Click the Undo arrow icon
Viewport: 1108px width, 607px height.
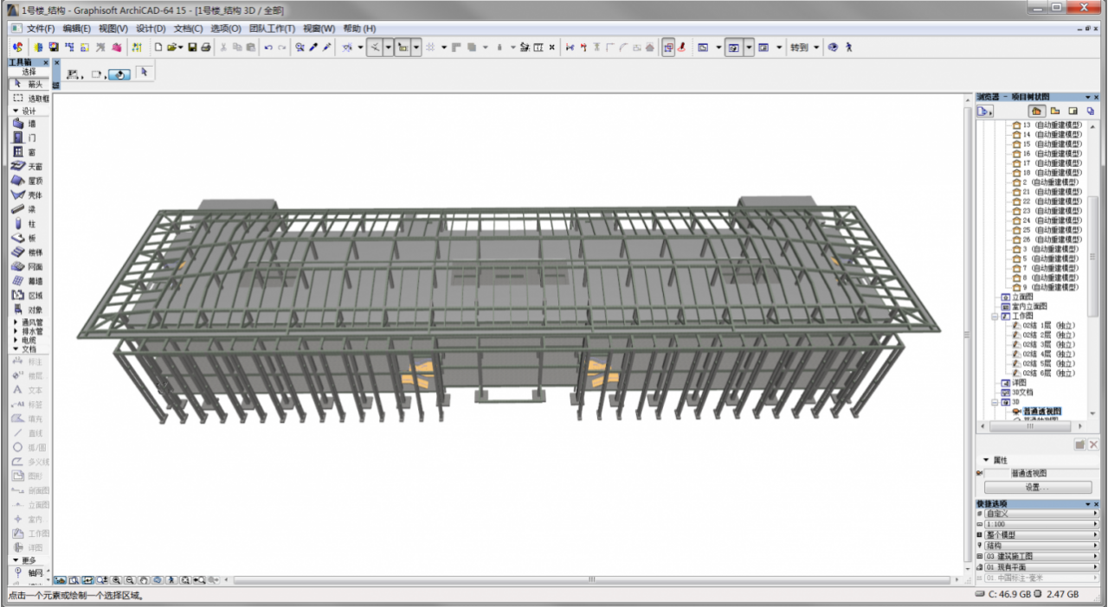click(268, 48)
